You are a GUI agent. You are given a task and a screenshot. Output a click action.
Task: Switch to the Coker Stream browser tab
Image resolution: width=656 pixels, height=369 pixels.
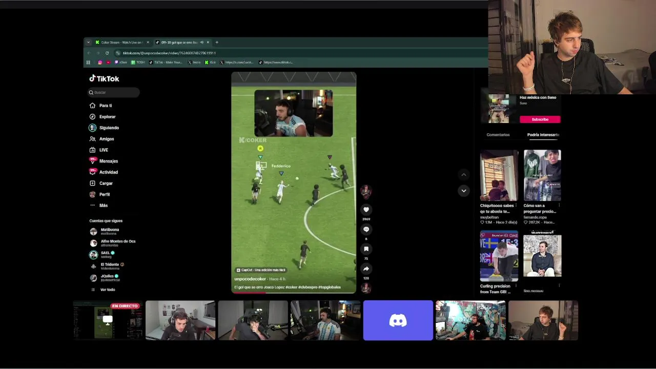pos(121,43)
